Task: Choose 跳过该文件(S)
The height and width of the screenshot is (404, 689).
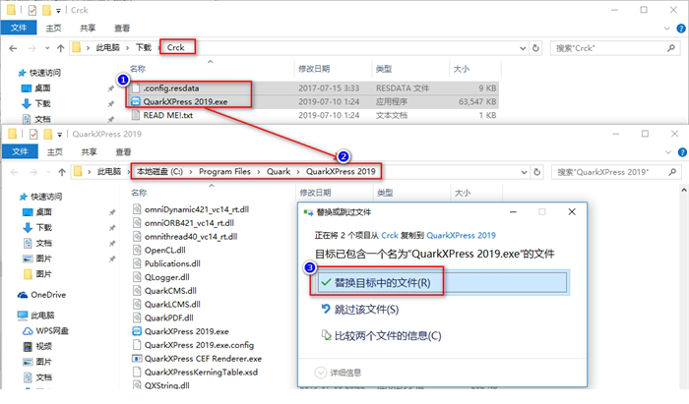Action: [x=366, y=310]
